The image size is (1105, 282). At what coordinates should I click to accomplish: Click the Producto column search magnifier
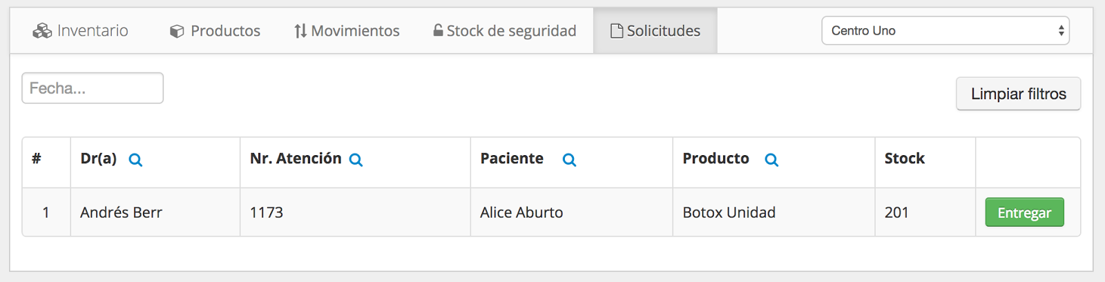click(x=771, y=160)
